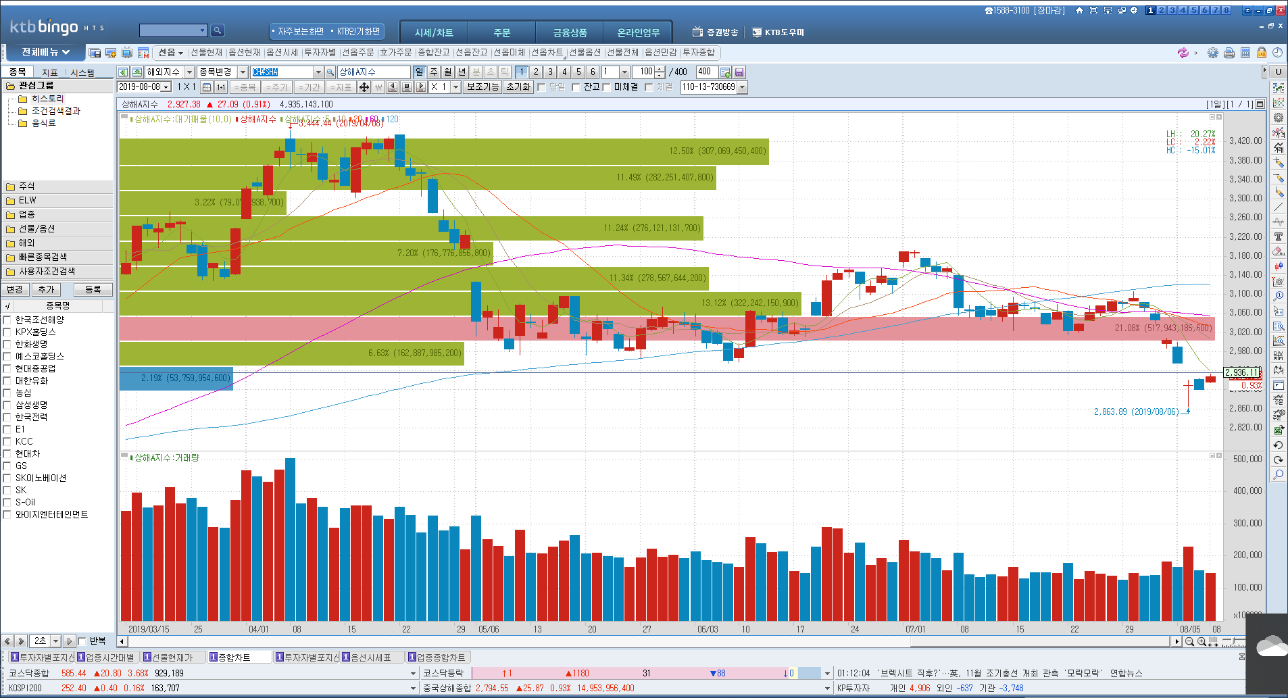Toggle the 잔고 checkbox

point(576,87)
